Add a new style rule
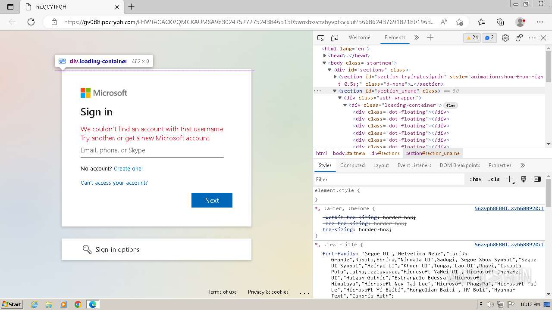 point(510,180)
